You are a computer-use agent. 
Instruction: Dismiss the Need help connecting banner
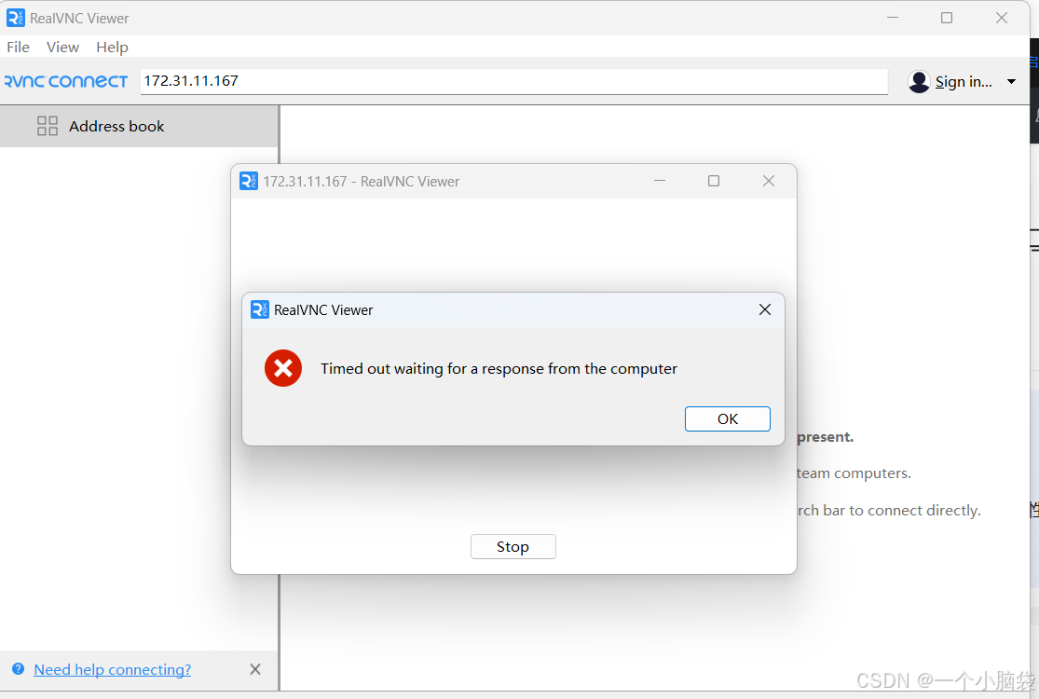255,669
